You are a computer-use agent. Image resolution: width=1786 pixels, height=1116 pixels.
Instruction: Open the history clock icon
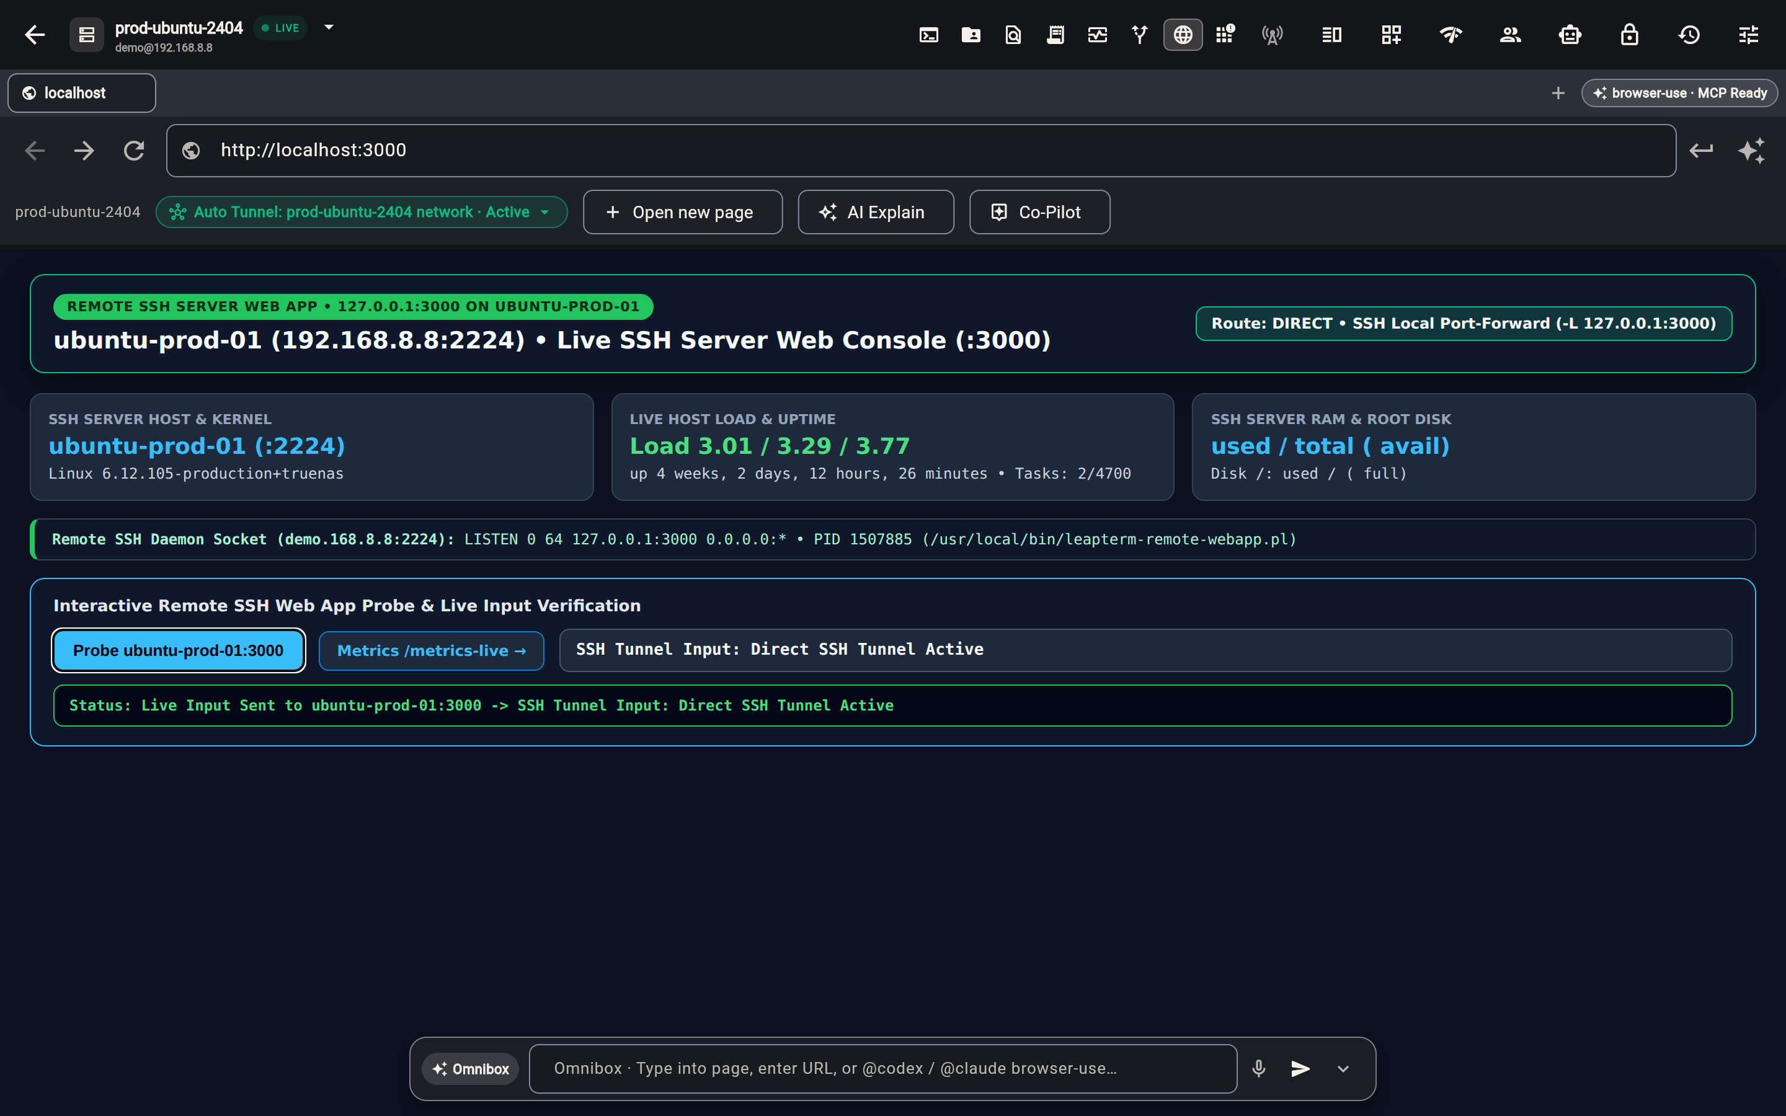(x=1689, y=35)
